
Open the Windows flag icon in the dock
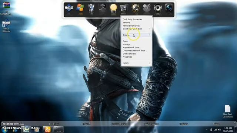click(x=80, y=7)
